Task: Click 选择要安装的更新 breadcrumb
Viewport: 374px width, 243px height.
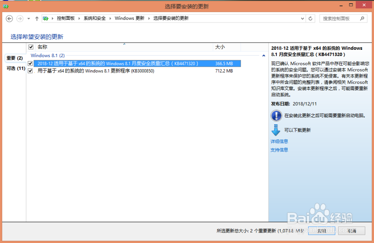Action: tap(171, 18)
